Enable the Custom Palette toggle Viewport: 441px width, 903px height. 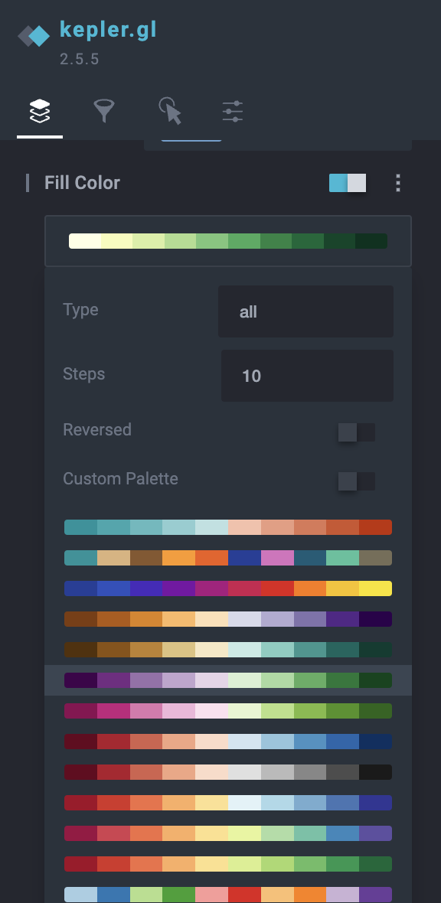point(356,481)
